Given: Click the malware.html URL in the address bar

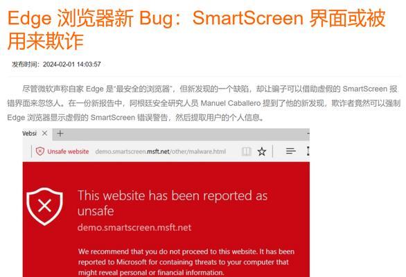Looking at the screenshot, I should (x=161, y=152).
